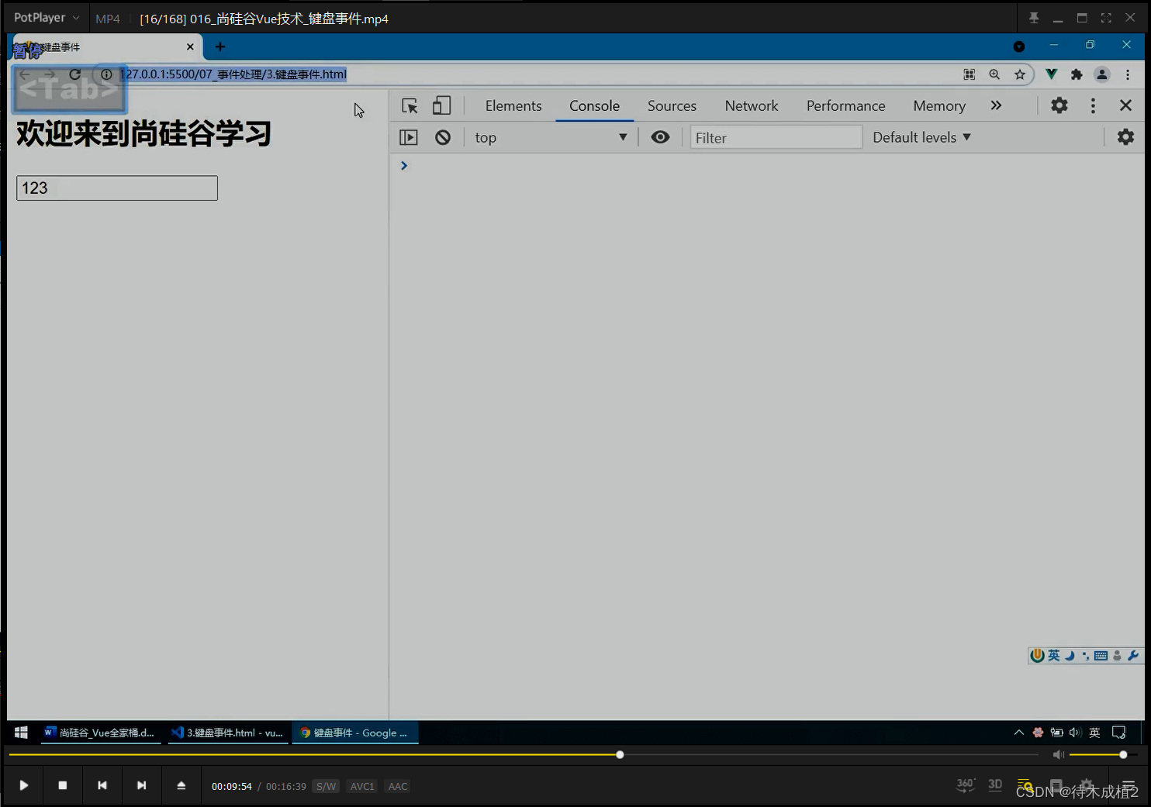Open the PotPlayer main menu dropdown
The width and height of the screenshot is (1151, 807).
click(x=47, y=17)
